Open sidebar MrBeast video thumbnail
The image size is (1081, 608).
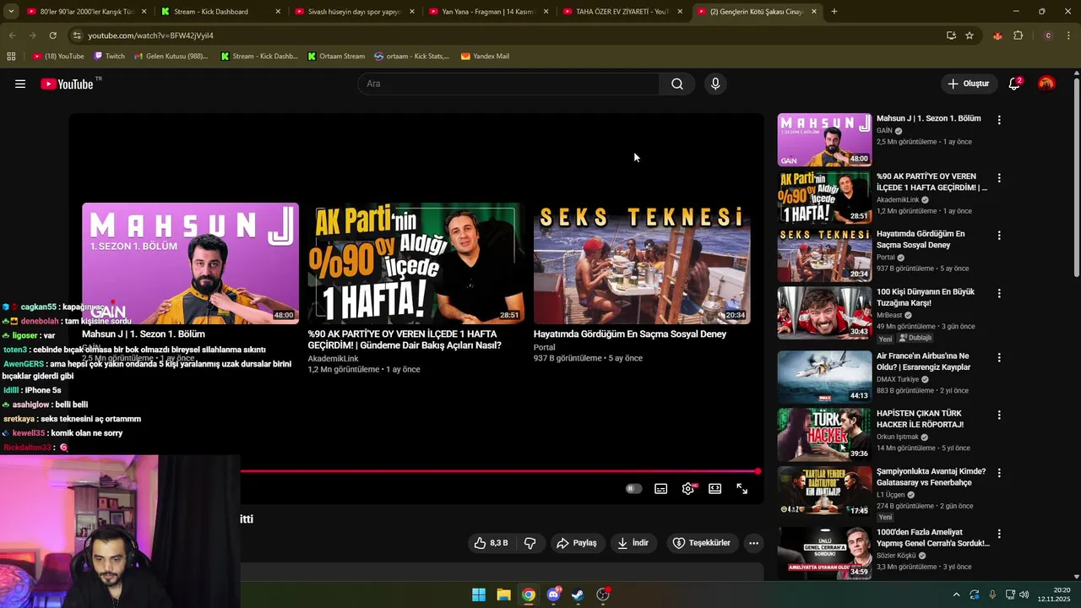(824, 312)
